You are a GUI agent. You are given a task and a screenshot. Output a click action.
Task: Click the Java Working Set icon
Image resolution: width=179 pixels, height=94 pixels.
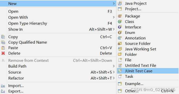click(120, 49)
